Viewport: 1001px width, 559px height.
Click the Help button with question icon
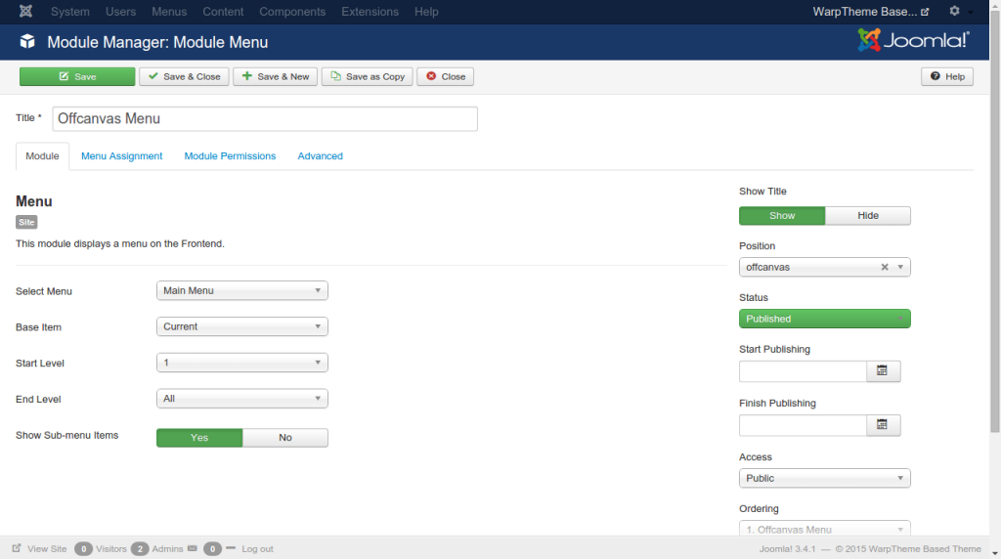pyautogui.click(x=946, y=76)
